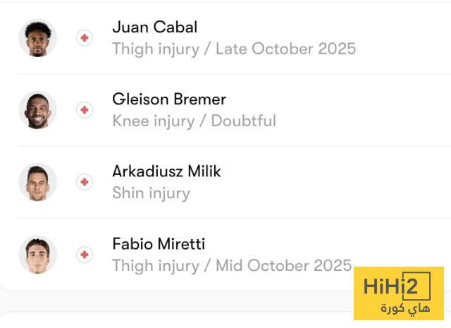
Task: Click the red injury icon beside Gleison Bremer
Action: [x=85, y=110]
